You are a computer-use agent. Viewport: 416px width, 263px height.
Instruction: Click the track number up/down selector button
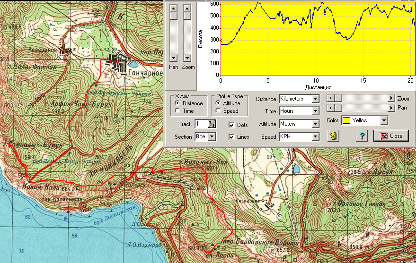212,124
